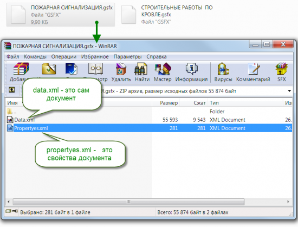
Task: Open the Comment (Комментарий) toolbar icon
Action: tap(254, 69)
